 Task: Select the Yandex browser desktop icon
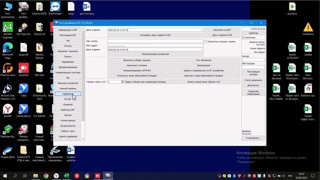(x=8, y=110)
